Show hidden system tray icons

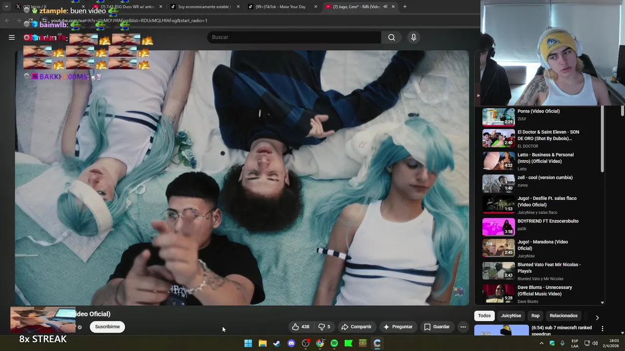click(x=542, y=343)
